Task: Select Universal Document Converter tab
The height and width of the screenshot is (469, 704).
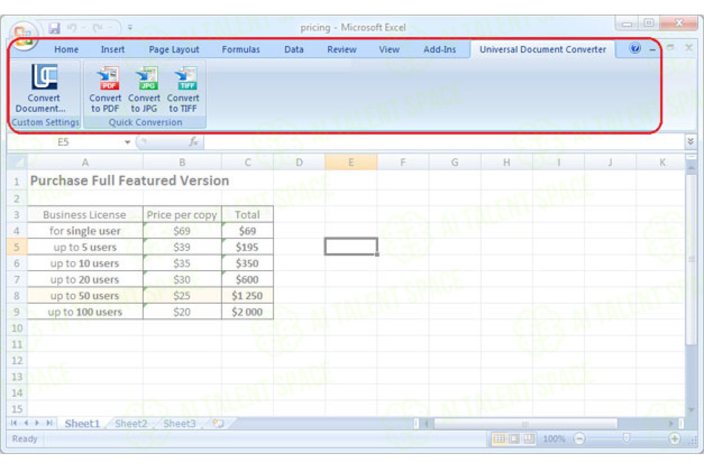Action: 543,49
